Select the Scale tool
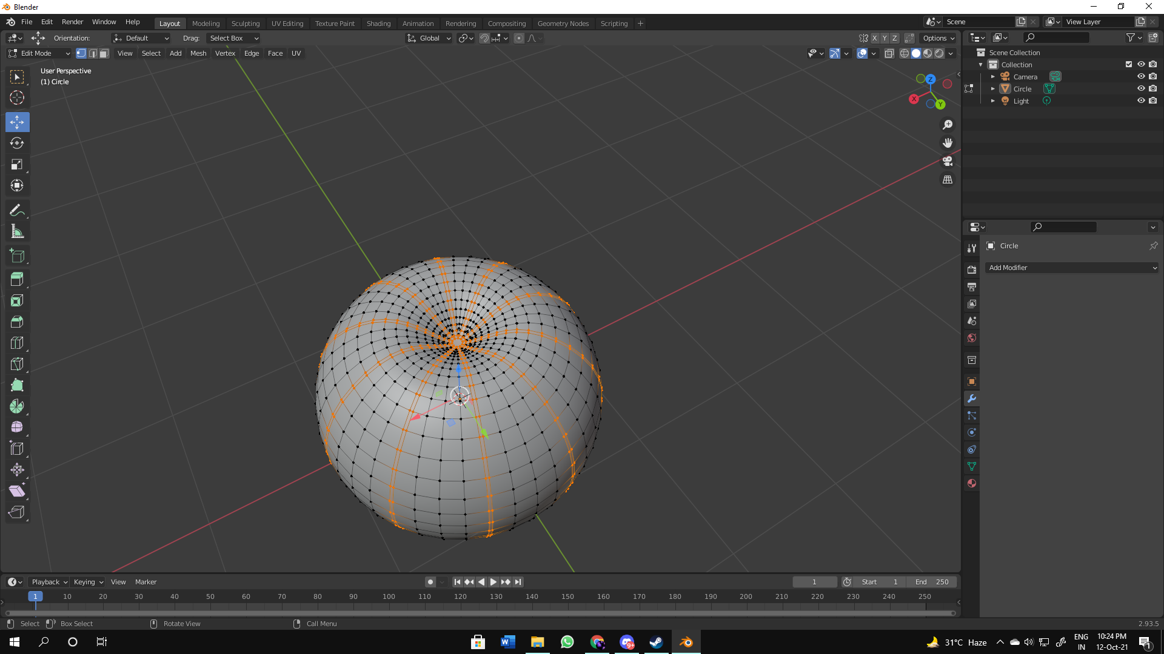The width and height of the screenshot is (1164, 654). 17,164
